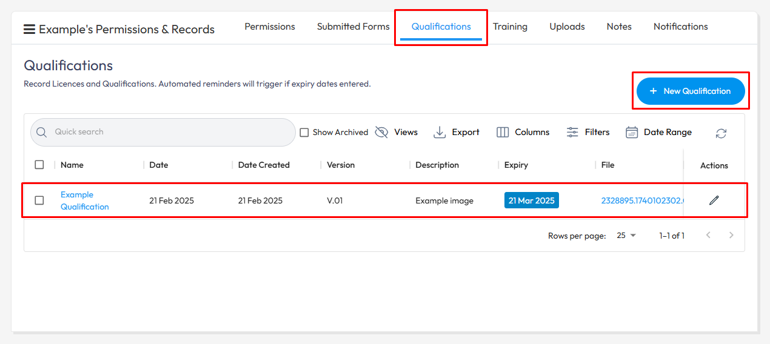Click into the Quick search field
The width and height of the screenshot is (770, 344).
pos(163,132)
